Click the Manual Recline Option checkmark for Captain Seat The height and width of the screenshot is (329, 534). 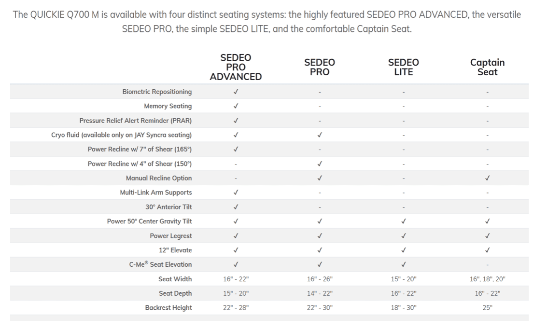(487, 178)
